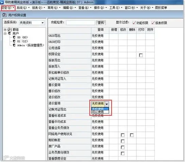
Task: Select Admin <系统管理员> in tree
Action: point(31,45)
